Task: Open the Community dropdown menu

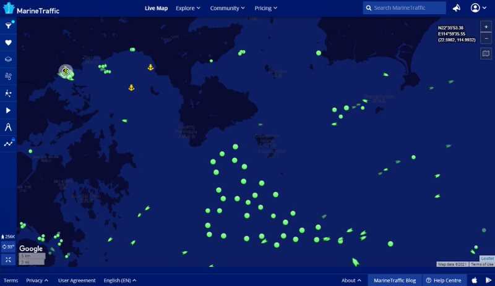Action: click(227, 8)
